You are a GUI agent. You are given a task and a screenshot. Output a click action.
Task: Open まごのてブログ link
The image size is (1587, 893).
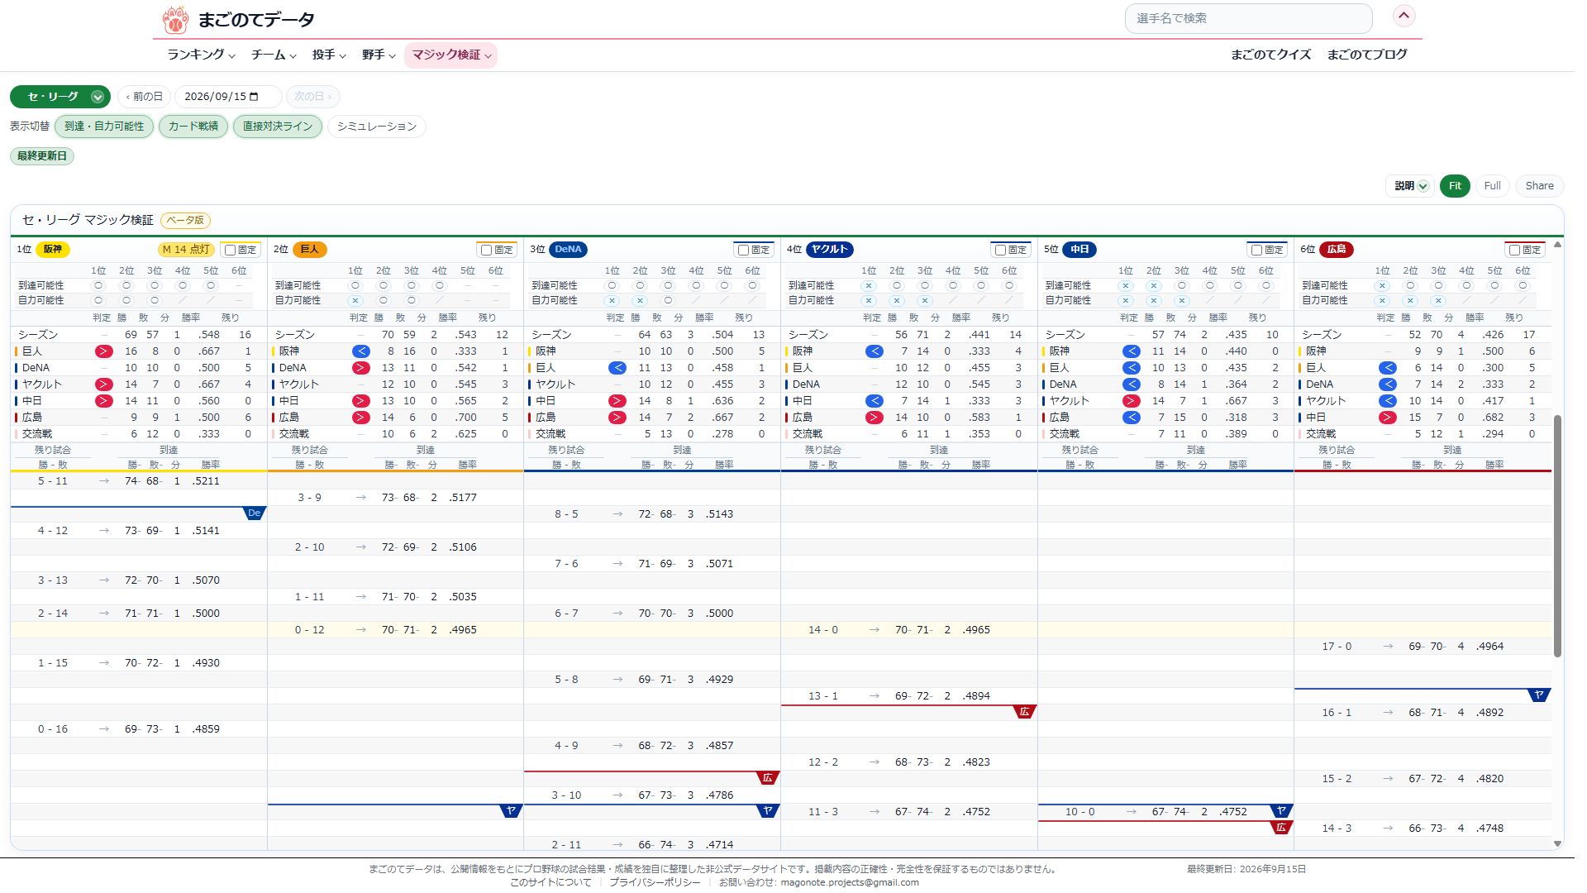[x=1367, y=55]
